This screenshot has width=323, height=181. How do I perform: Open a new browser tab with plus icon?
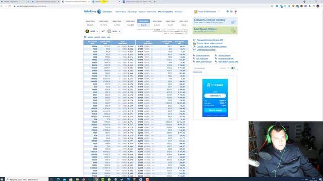click(x=155, y=2)
